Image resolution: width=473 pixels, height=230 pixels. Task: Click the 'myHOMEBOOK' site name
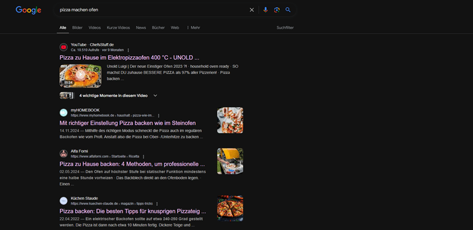click(85, 110)
